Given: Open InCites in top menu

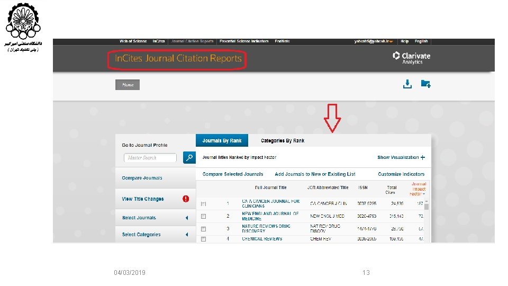Looking at the screenshot, I should coord(159,41).
